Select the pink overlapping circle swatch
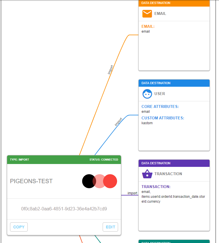The height and width of the screenshot is (243, 219). pyautogui.click(x=99, y=181)
